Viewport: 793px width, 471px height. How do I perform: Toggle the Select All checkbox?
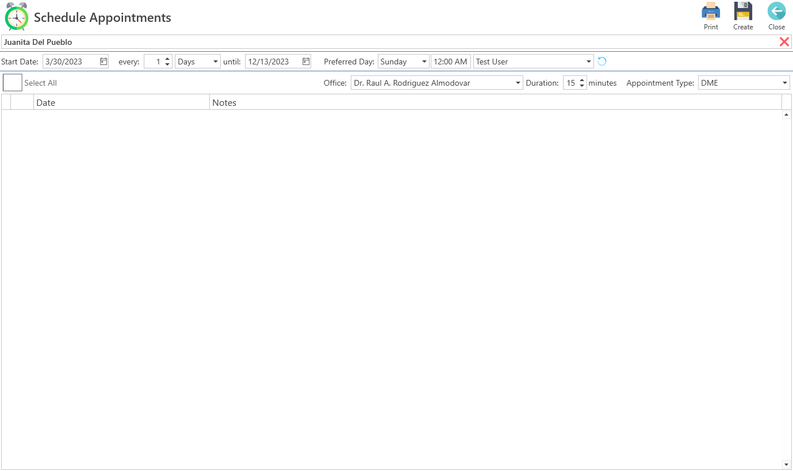pos(13,83)
